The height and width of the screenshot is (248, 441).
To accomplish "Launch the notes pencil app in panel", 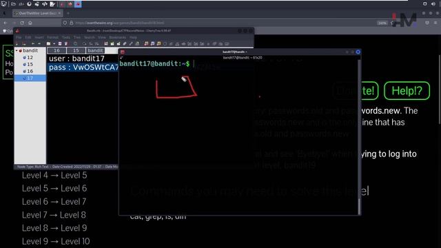I will tap(52, 4).
